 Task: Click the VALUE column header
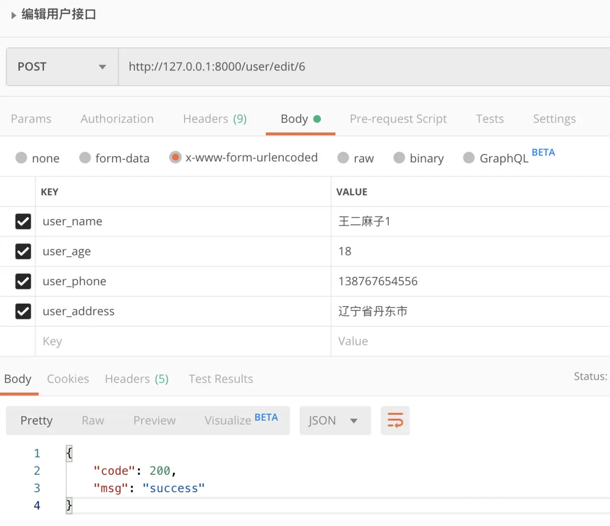(352, 192)
